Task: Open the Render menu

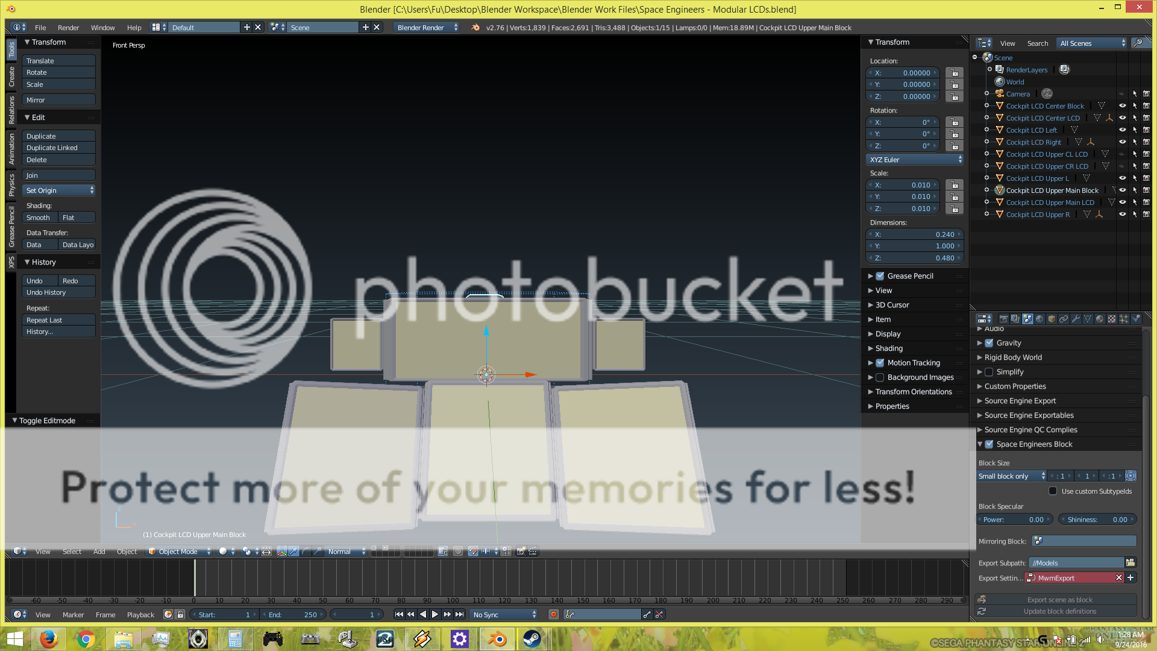Action: click(68, 28)
